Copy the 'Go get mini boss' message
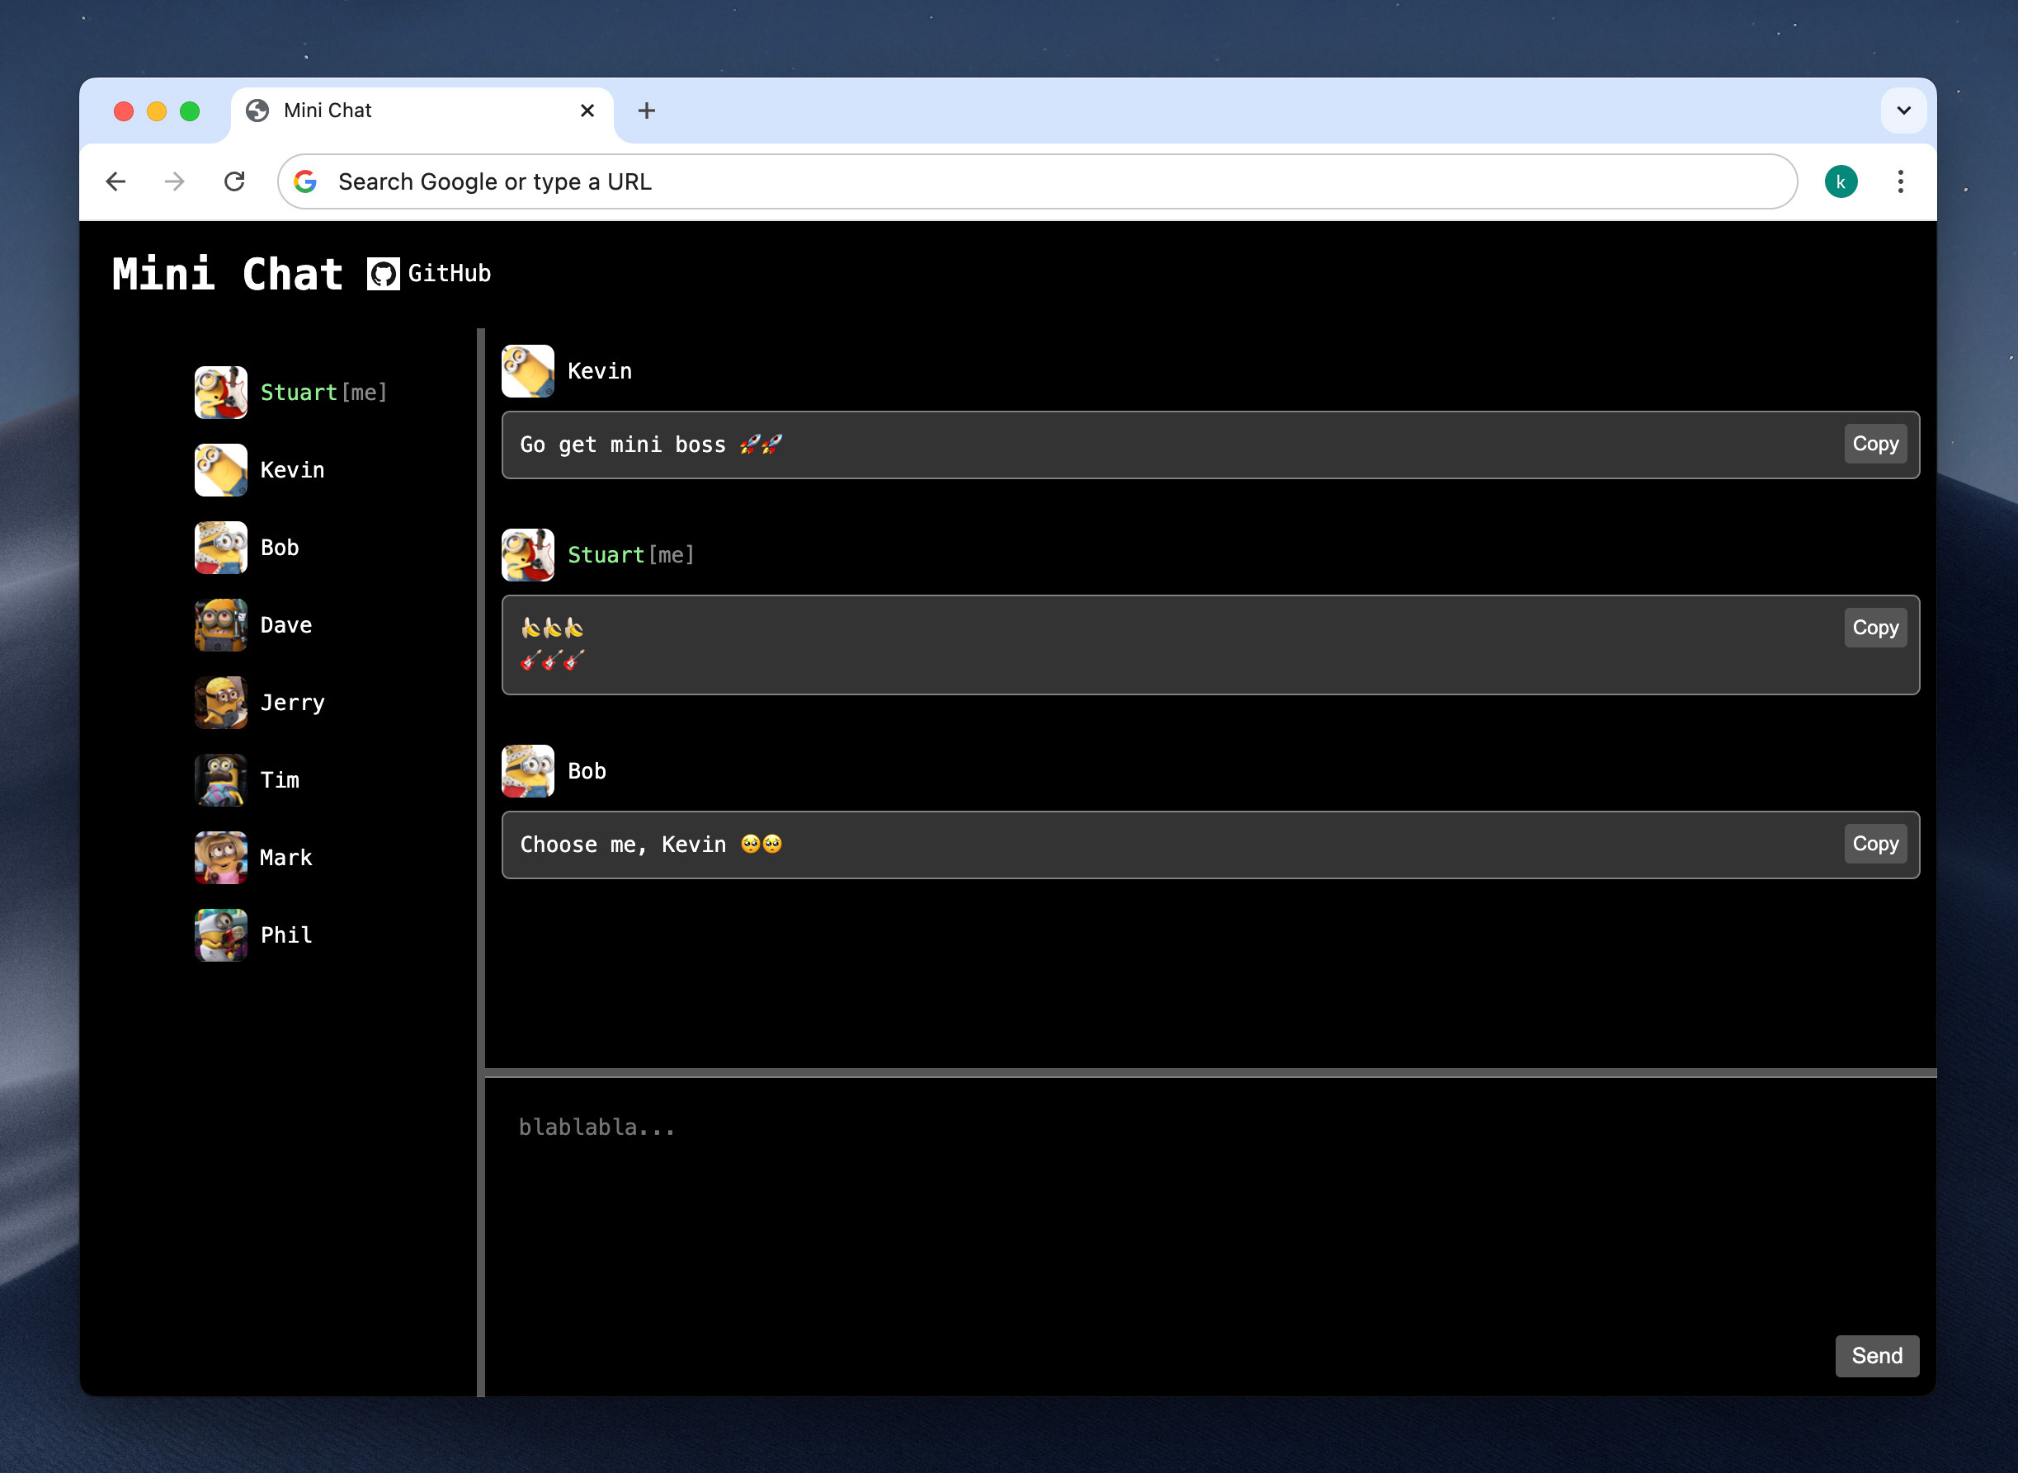Image resolution: width=2018 pixels, height=1473 pixels. (1875, 443)
